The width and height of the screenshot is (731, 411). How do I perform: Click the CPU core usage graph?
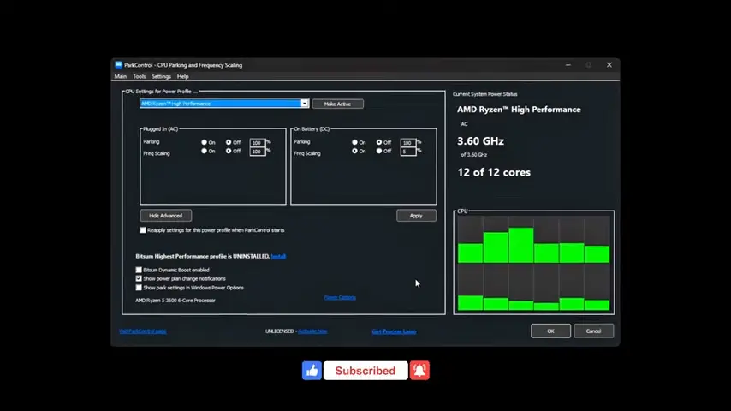(x=534, y=263)
